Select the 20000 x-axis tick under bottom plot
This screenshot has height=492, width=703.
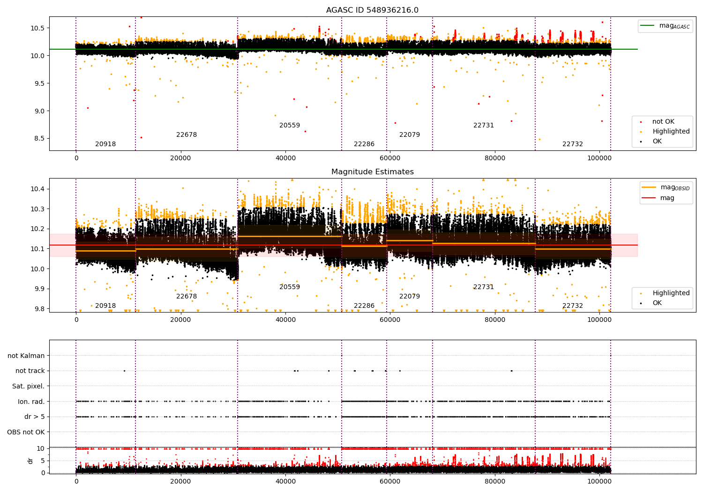tap(180, 481)
